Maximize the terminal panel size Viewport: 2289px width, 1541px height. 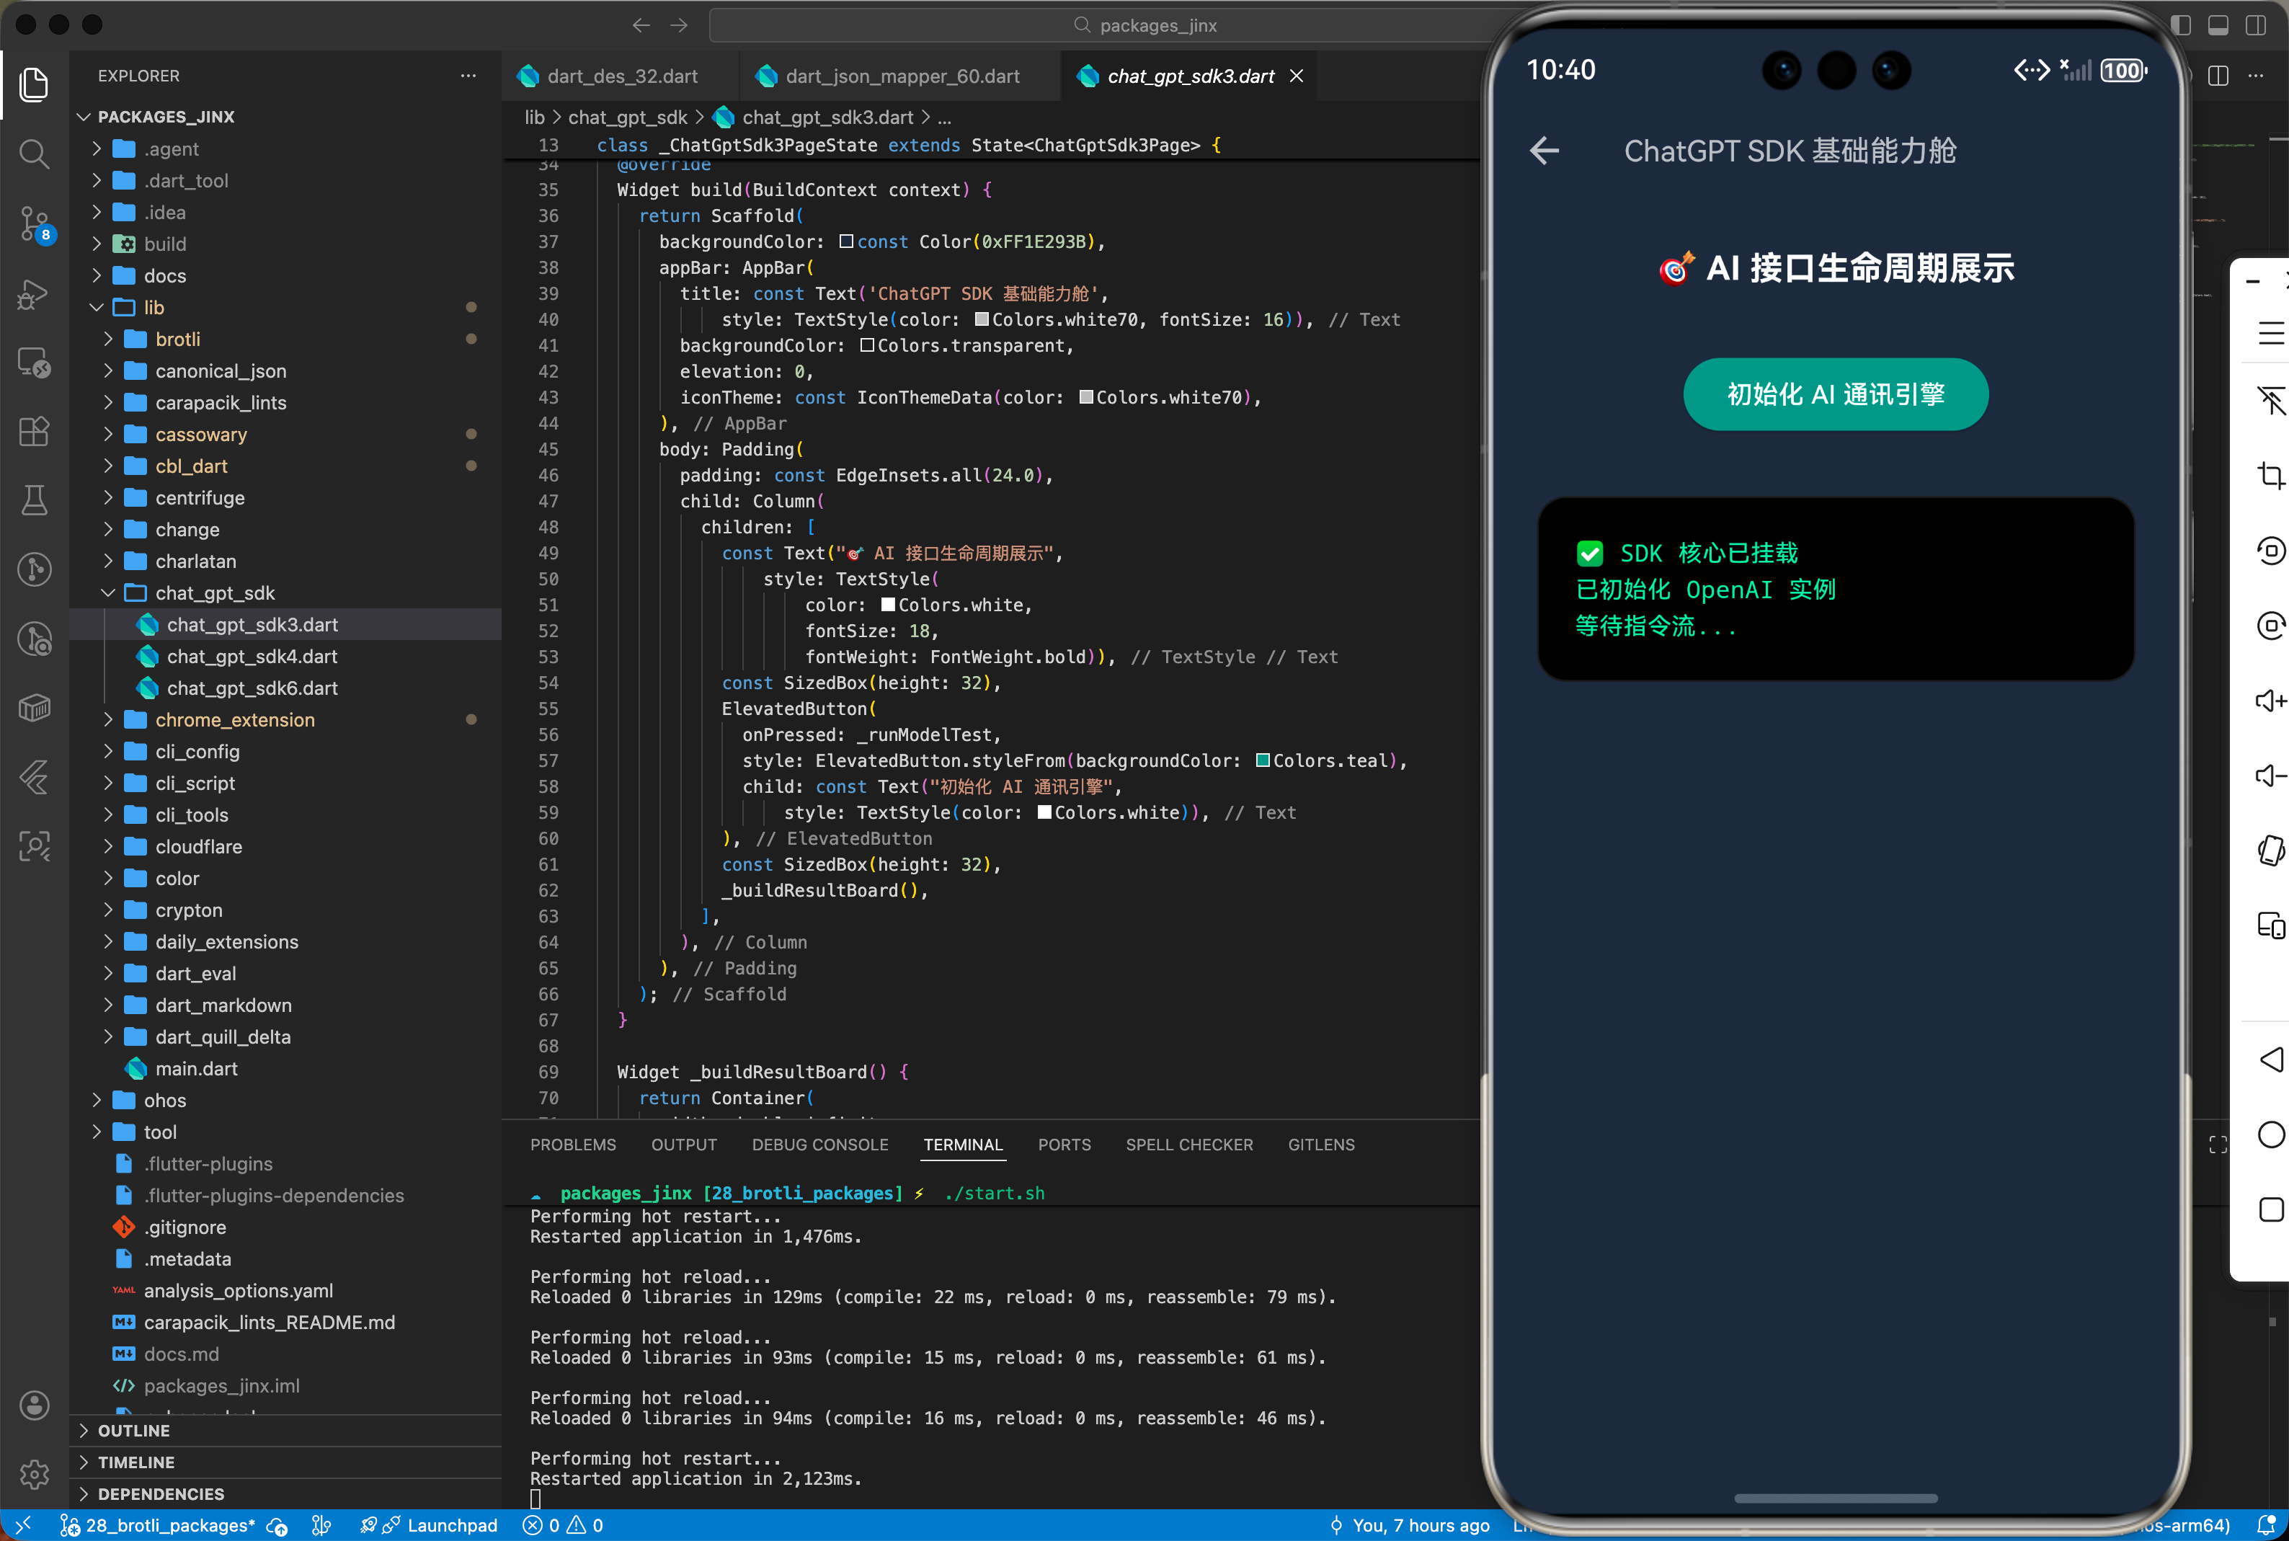(x=2217, y=1145)
